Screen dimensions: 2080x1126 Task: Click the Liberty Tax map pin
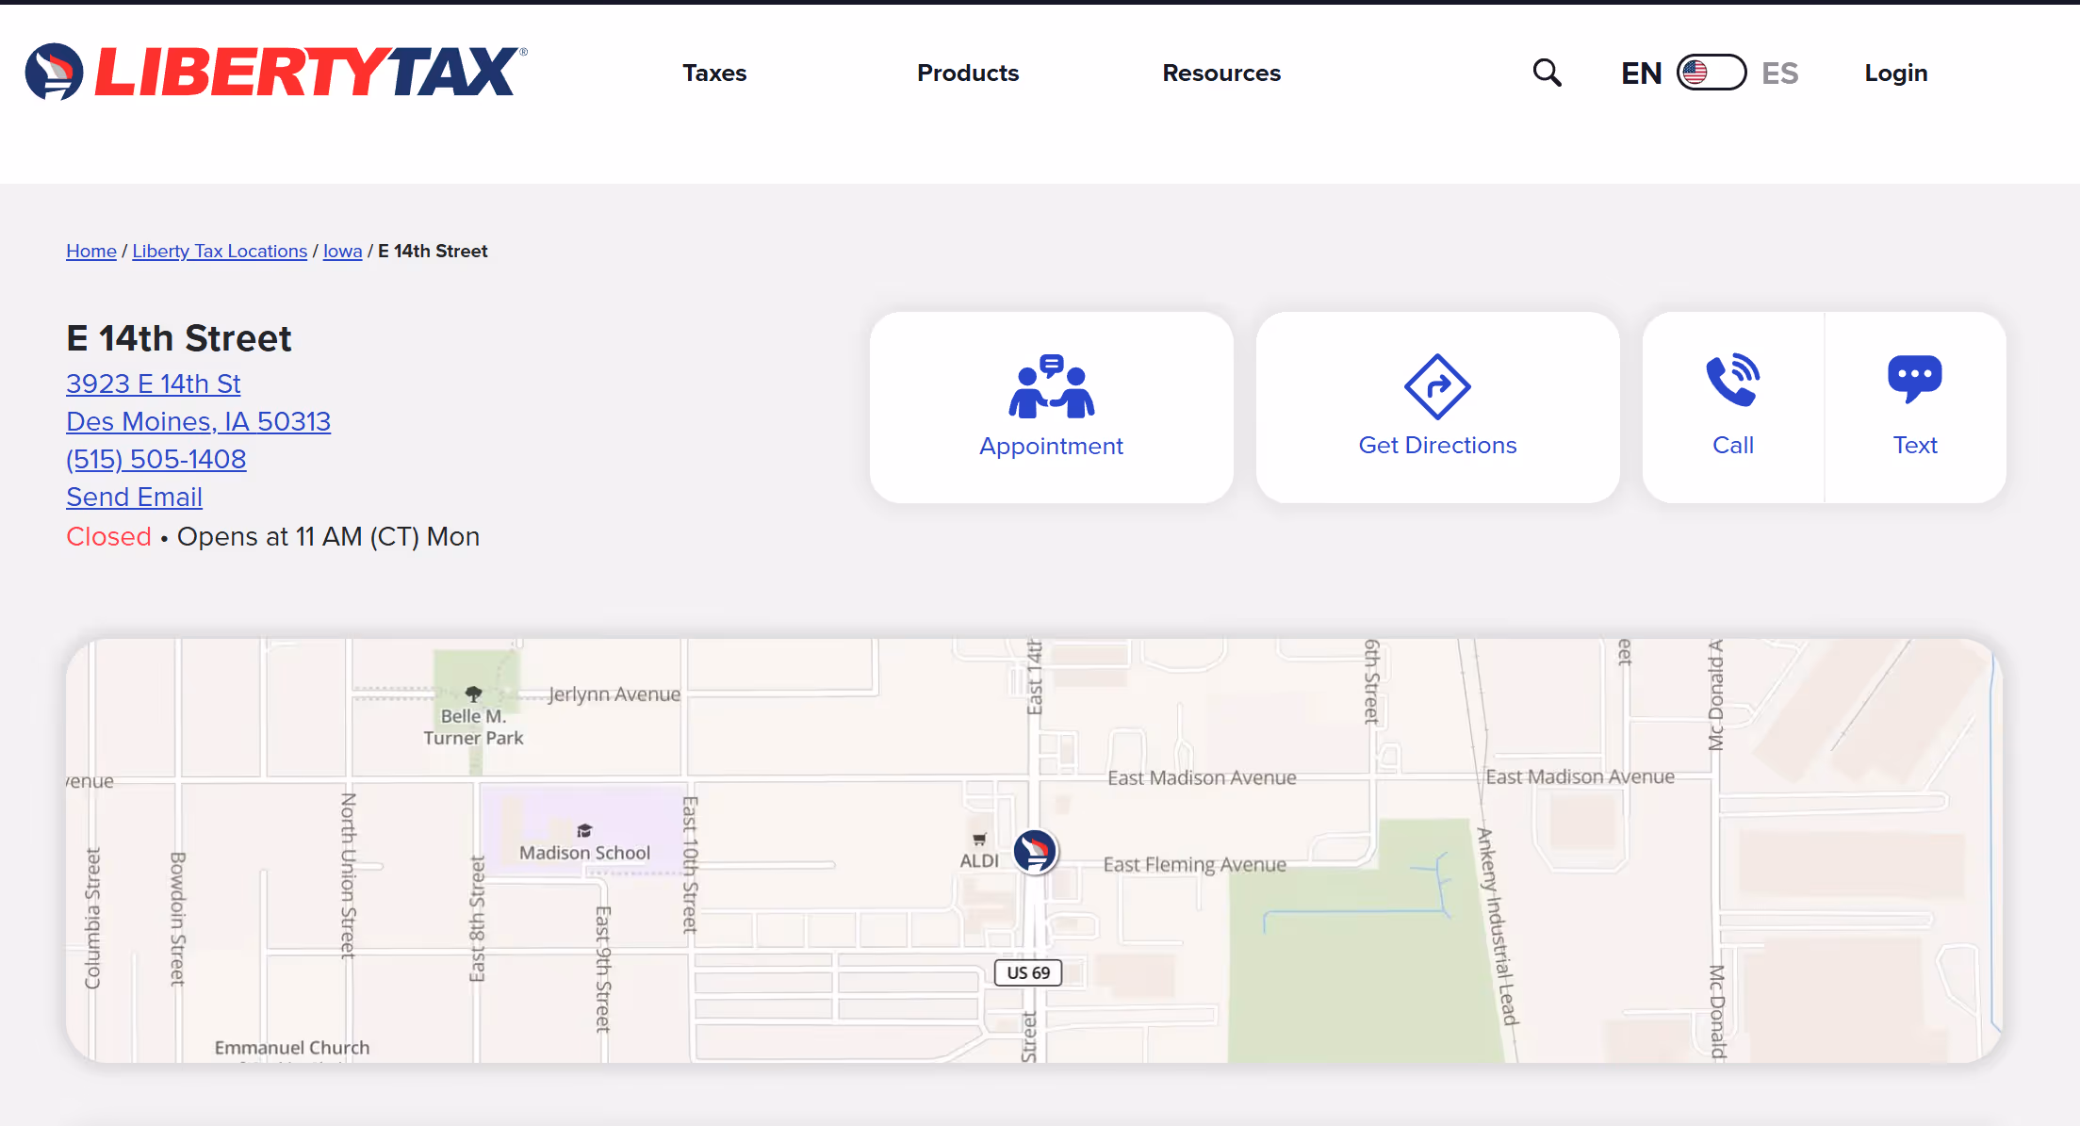tap(1035, 851)
